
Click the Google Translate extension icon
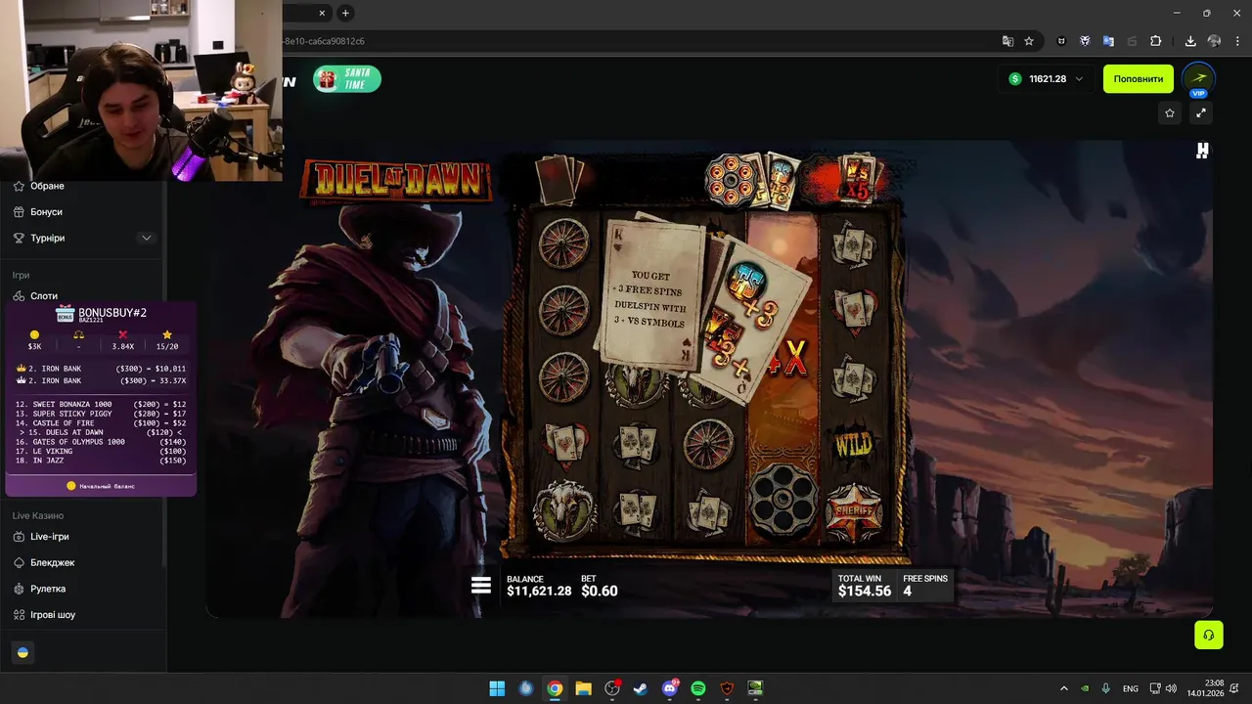pos(1108,41)
